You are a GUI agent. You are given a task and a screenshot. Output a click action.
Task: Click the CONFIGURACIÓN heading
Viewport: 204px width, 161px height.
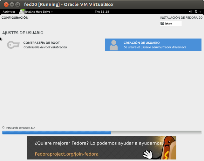point(15,18)
